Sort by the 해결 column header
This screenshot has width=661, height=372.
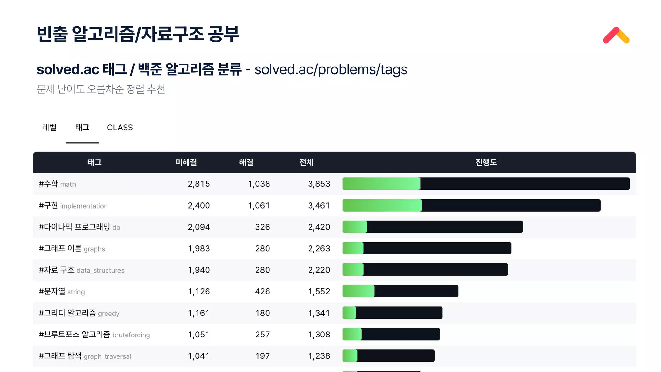click(246, 162)
